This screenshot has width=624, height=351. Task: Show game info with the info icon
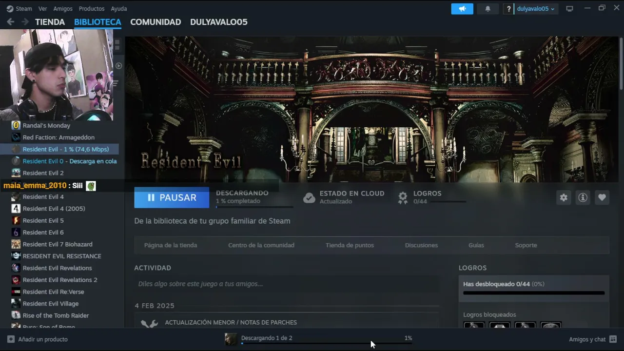coord(583,197)
